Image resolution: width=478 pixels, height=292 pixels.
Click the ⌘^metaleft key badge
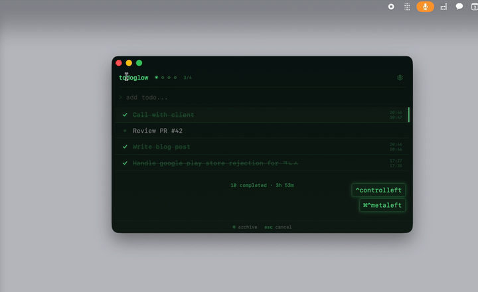coord(382,206)
